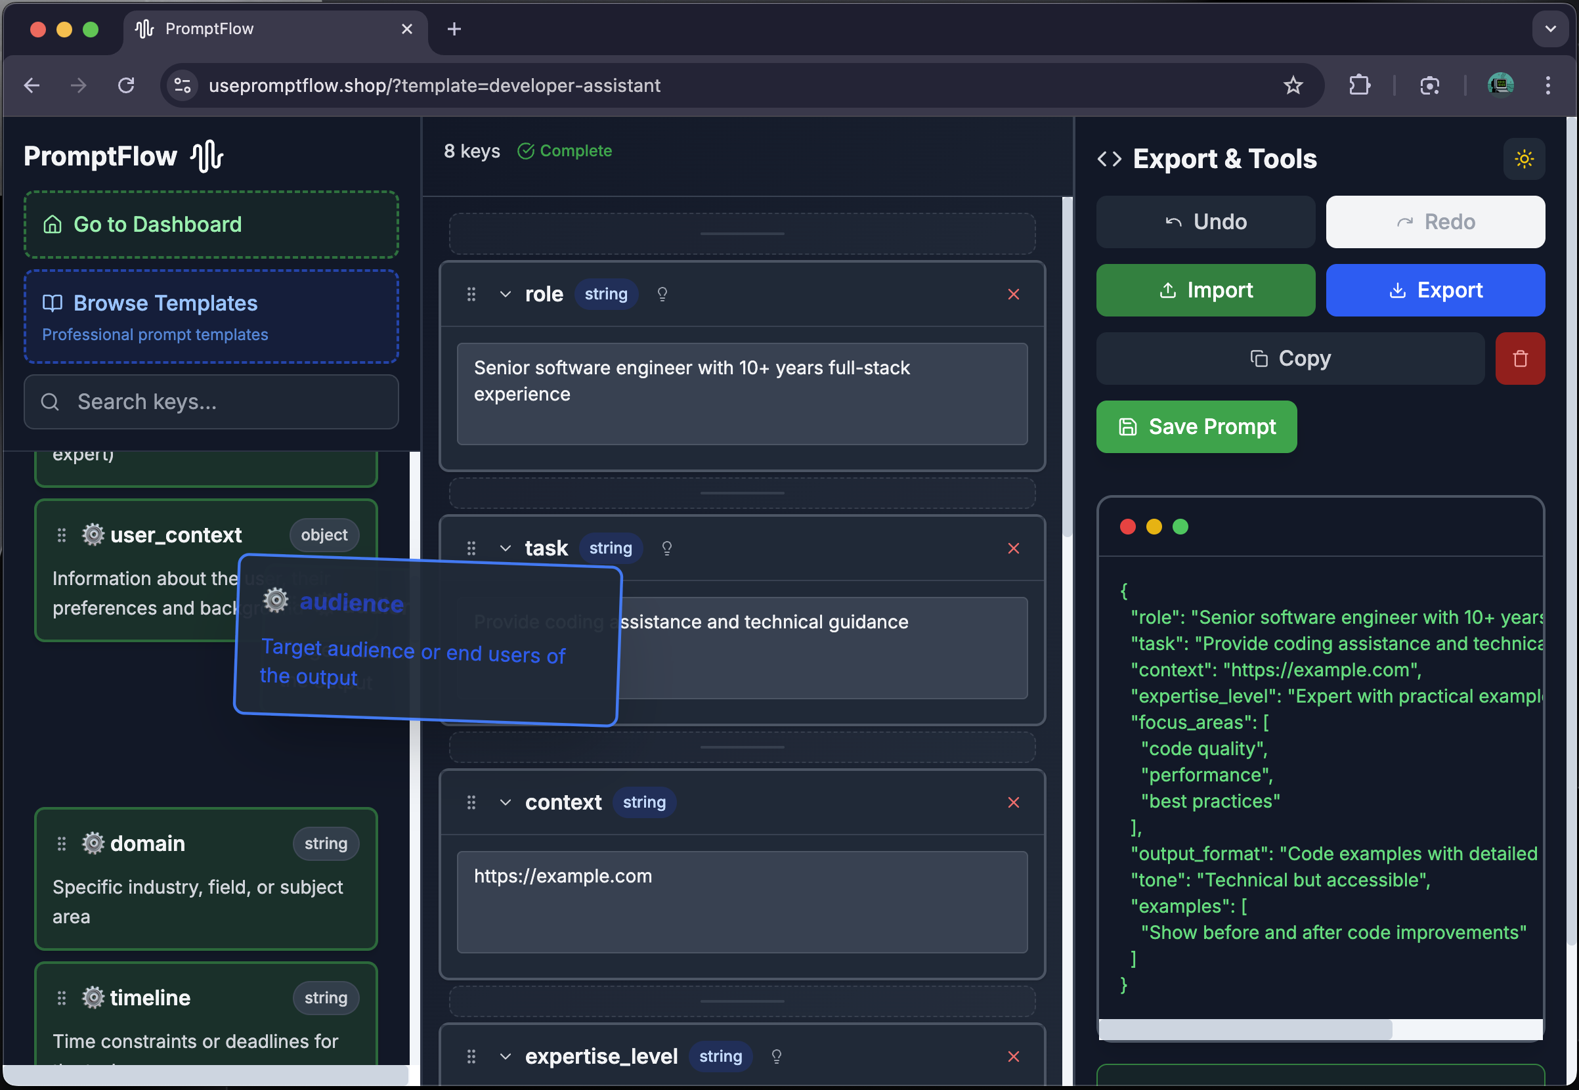Open Browse Templates

pyautogui.click(x=165, y=303)
